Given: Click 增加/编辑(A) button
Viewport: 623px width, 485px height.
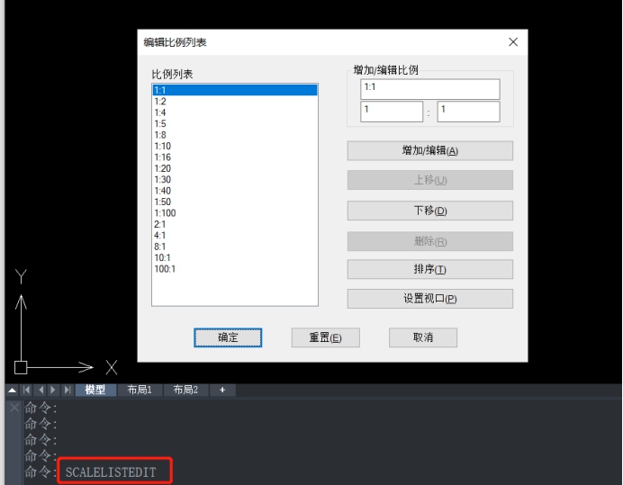Looking at the screenshot, I should point(429,151).
